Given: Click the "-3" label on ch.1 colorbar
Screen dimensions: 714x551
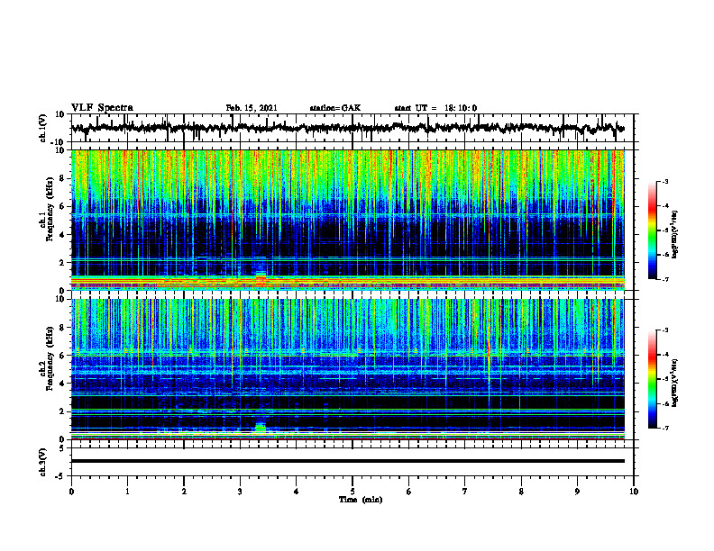Looking at the screenshot, I should [x=665, y=182].
